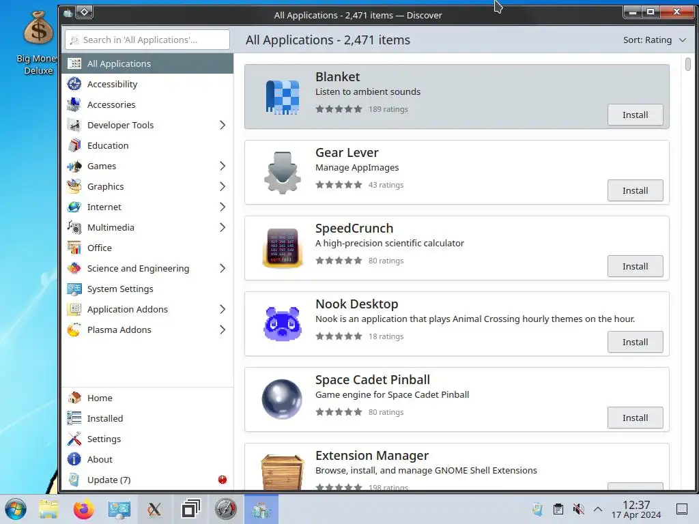Open the speedometer app taskbar icon

(x=225, y=509)
